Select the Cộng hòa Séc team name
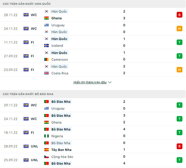The width and height of the screenshot is (186, 168). coord(62,157)
